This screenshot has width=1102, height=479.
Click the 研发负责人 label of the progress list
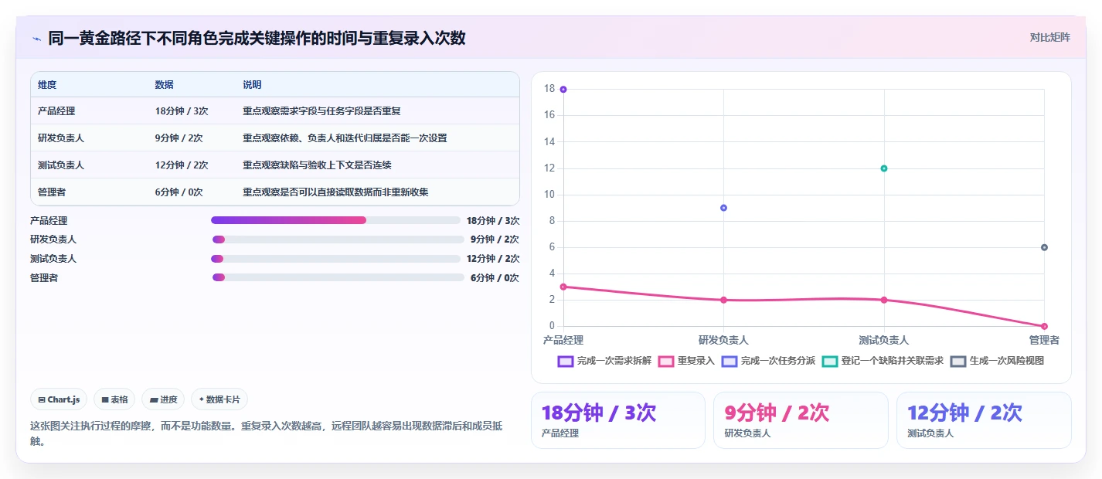[53, 239]
